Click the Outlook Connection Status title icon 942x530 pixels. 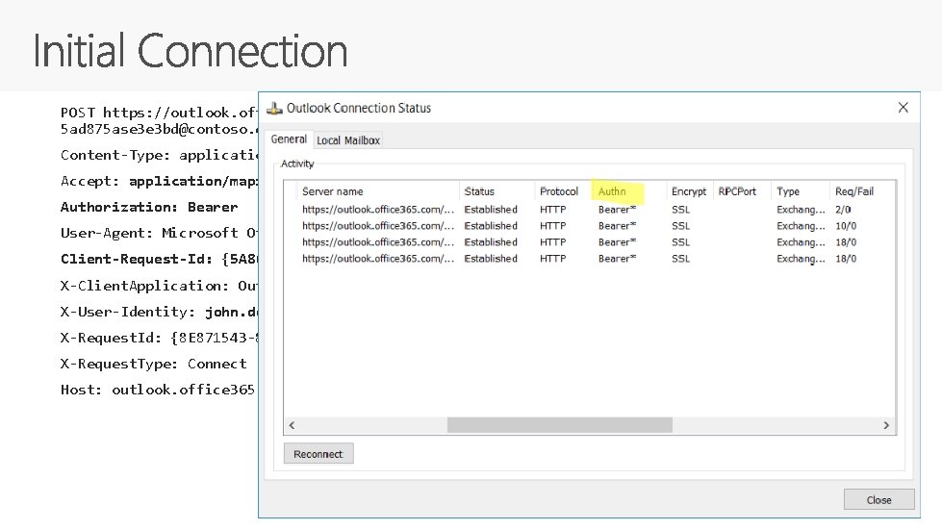coord(274,108)
